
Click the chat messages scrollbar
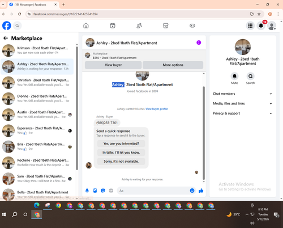click(204, 133)
